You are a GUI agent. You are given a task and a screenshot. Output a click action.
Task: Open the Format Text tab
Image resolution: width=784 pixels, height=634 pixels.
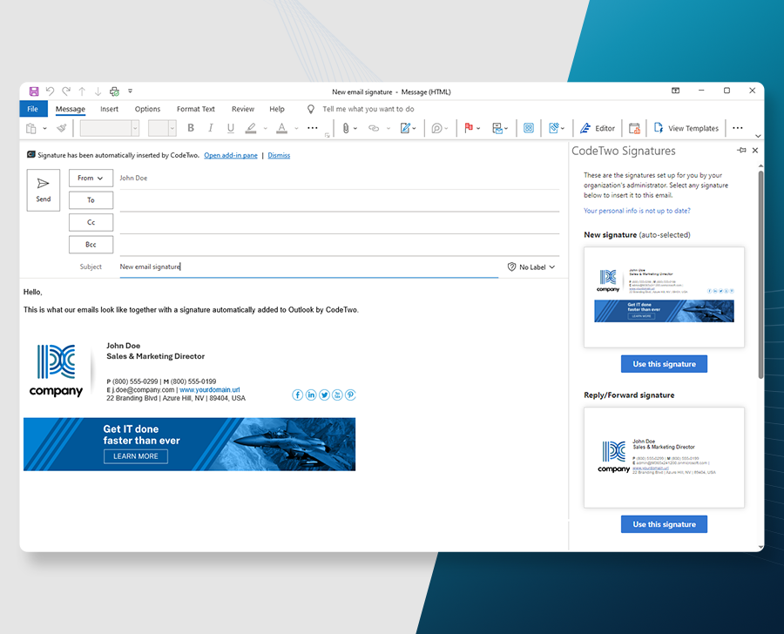195,109
